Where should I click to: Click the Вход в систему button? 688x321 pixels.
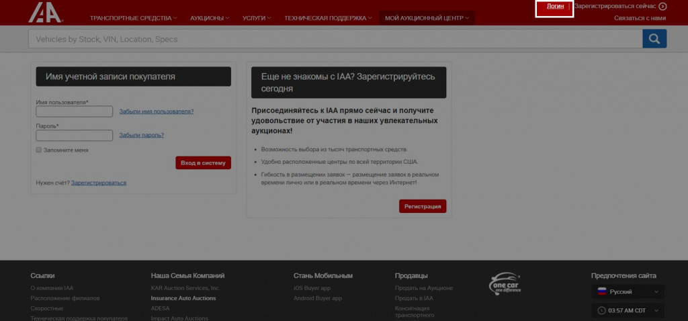tap(203, 163)
